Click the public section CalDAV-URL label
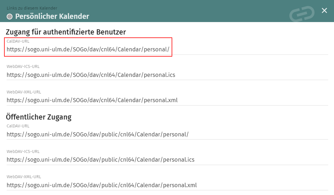The height and width of the screenshot is (195, 334). pyautogui.click(x=18, y=126)
